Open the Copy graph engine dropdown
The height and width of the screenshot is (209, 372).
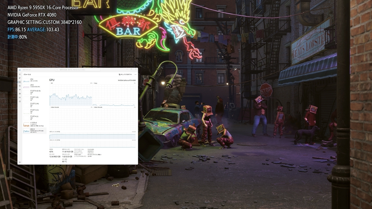tap(95, 83)
